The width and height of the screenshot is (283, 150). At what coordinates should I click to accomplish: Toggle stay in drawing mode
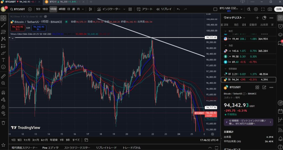(3, 100)
